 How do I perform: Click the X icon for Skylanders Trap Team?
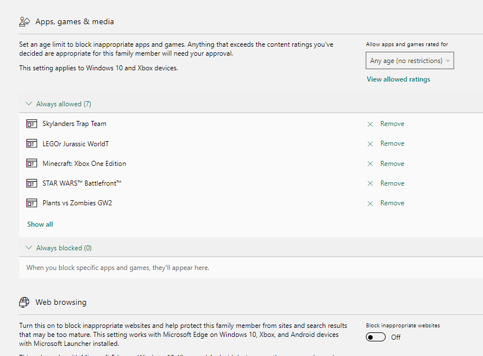pyautogui.click(x=370, y=124)
